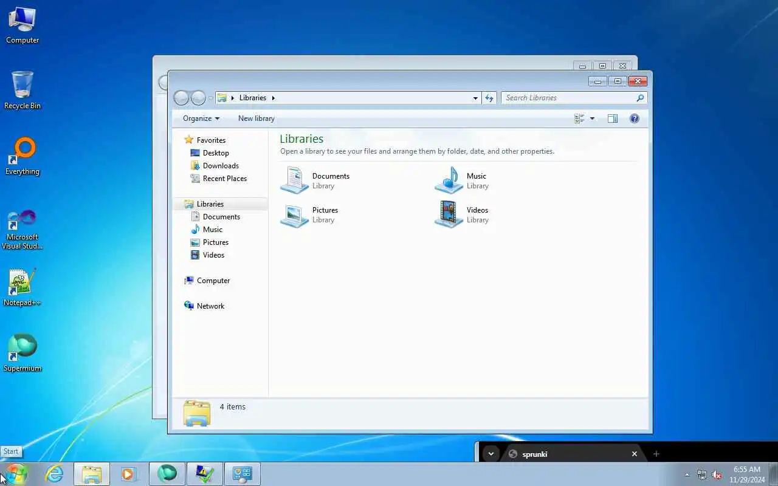This screenshot has width=778, height=486.
Task: Open Internet Explorer from taskbar
Action: [x=55, y=474]
